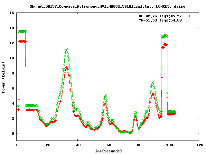
Task: Click the y-axis tick label 12
Action: pyautogui.click(x=12, y=43)
